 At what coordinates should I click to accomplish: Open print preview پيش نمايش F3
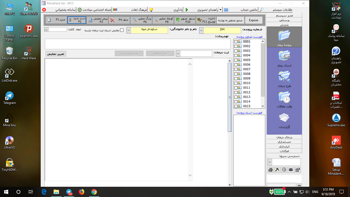click(x=97, y=20)
